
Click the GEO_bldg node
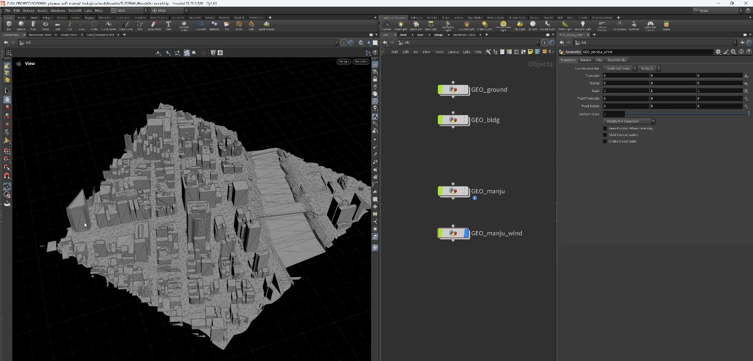coord(453,120)
